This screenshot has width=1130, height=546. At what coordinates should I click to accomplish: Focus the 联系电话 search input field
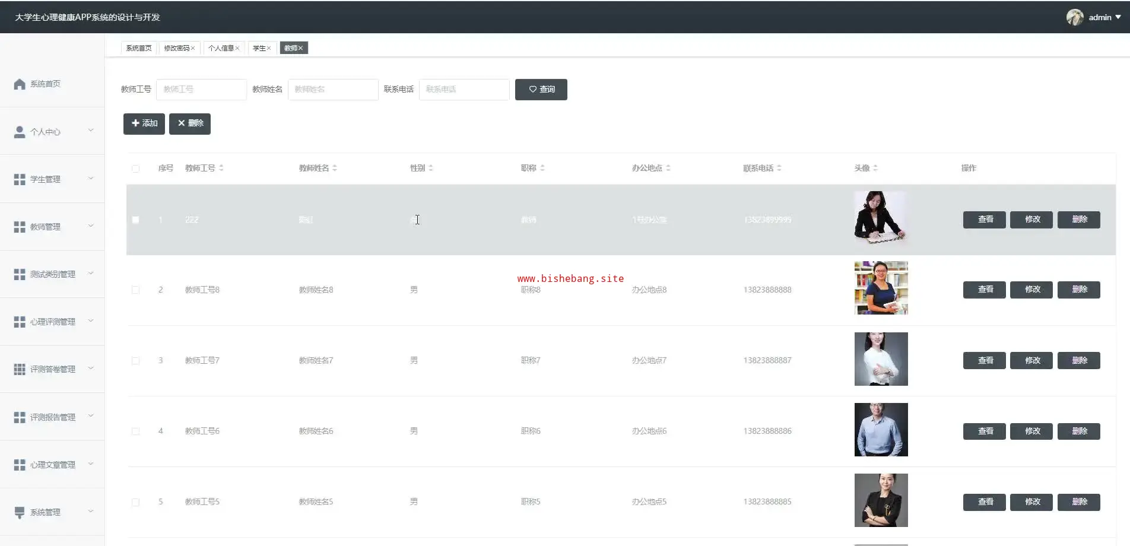(464, 90)
